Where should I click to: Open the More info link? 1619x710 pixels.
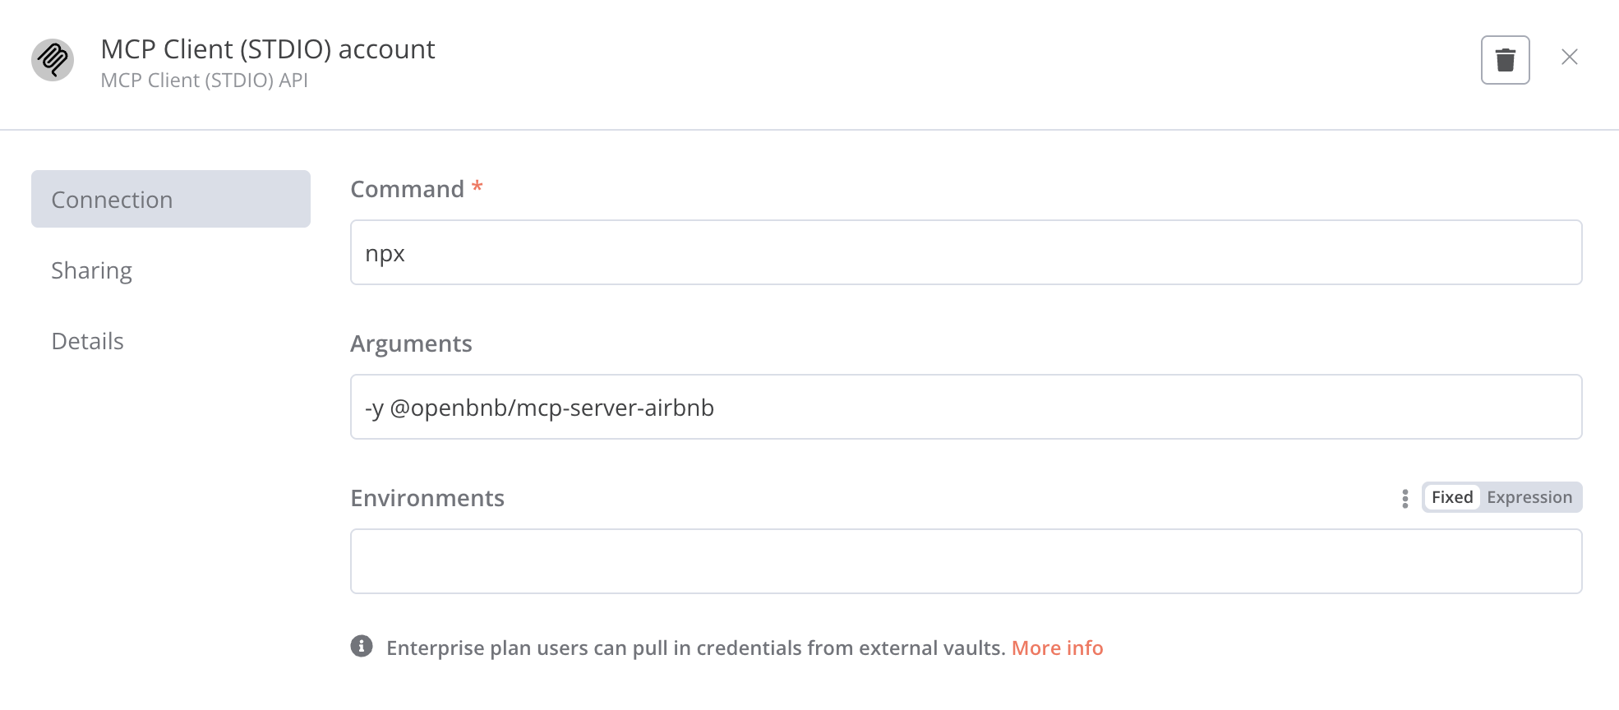[x=1057, y=648]
